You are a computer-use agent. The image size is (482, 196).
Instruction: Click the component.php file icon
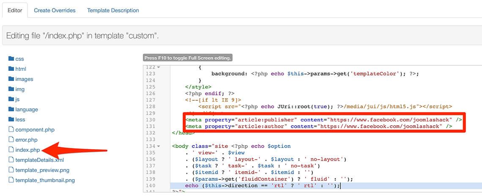(x=11, y=129)
